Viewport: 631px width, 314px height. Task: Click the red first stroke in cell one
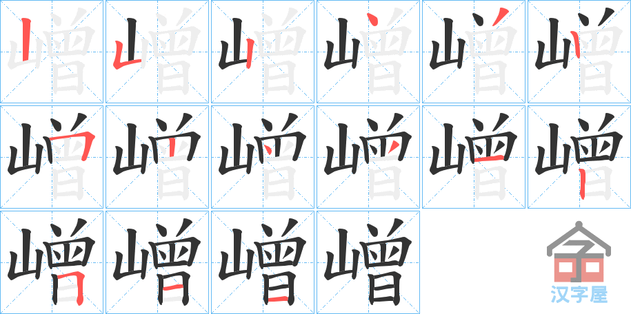(26, 39)
